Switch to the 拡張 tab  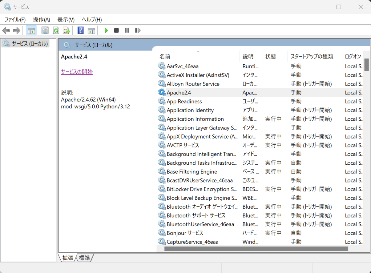tap(68, 258)
